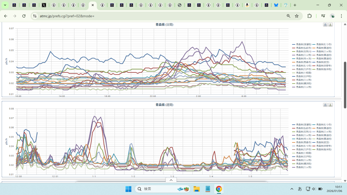Click the page vertical scrollbar thumb

(345, 85)
